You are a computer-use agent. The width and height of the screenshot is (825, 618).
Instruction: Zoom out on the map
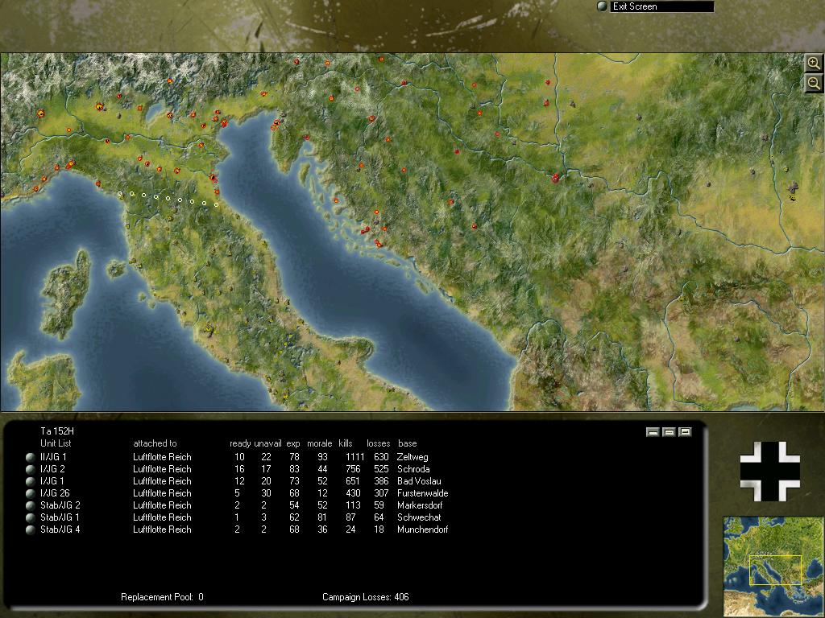[814, 83]
